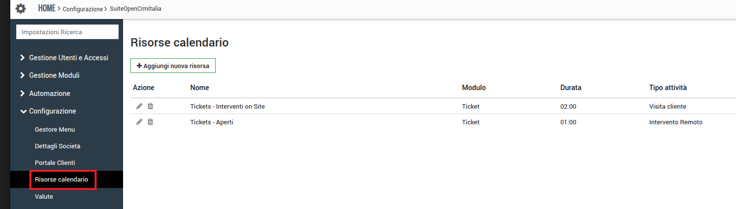Focus the Impostazioni Ricerca search field

click(x=67, y=32)
